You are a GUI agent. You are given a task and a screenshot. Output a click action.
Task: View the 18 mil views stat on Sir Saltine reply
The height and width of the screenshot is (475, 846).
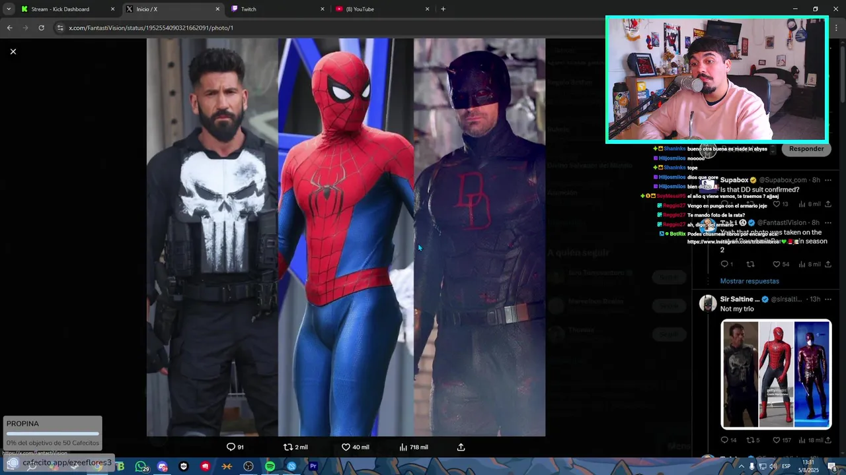[811, 440]
